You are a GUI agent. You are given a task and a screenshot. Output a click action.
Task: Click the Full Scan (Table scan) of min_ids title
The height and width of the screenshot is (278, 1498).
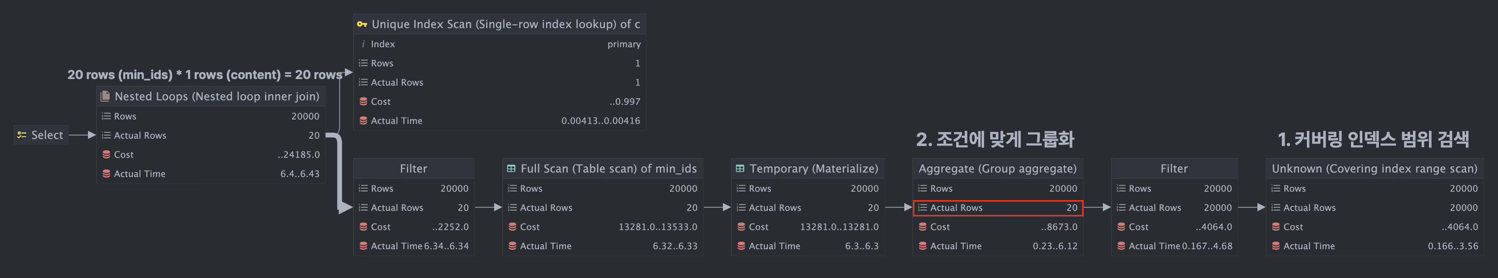(x=608, y=169)
